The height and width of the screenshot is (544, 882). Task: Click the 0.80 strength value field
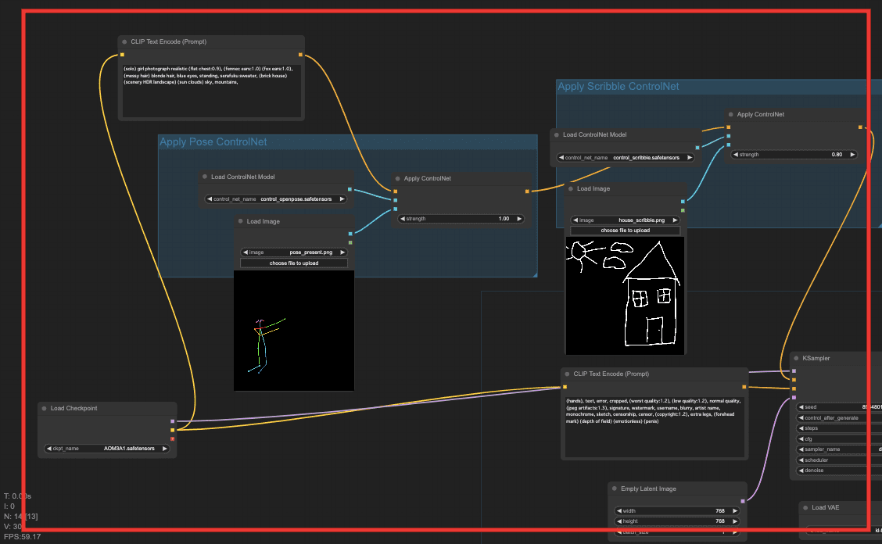tap(794, 155)
